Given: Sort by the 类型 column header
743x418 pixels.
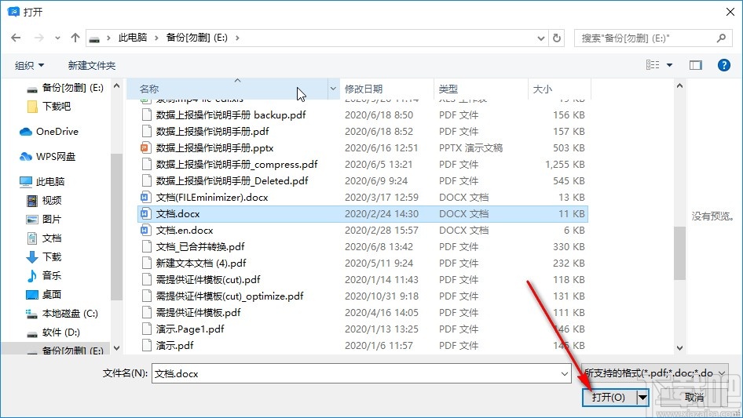Looking at the screenshot, I should point(481,89).
